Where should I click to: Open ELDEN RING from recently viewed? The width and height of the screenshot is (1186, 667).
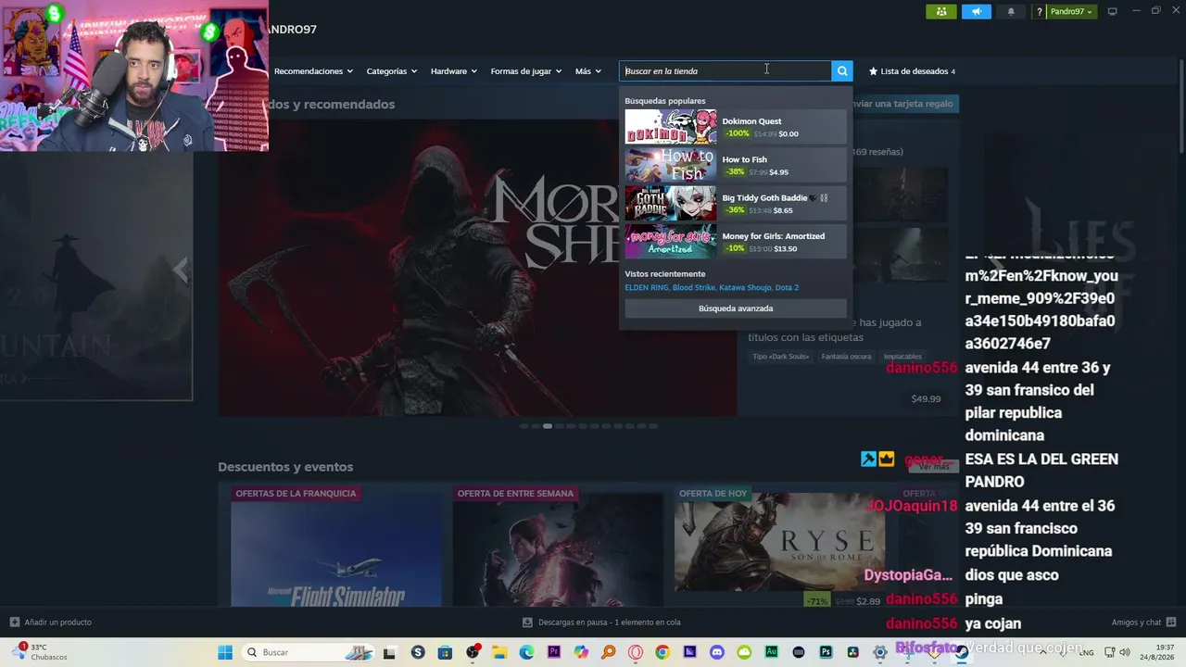coord(647,287)
